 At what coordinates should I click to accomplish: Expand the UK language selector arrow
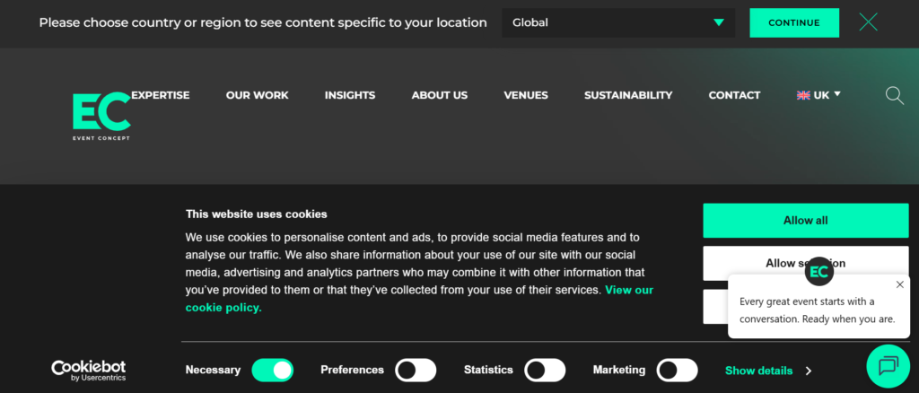pyautogui.click(x=837, y=93)
